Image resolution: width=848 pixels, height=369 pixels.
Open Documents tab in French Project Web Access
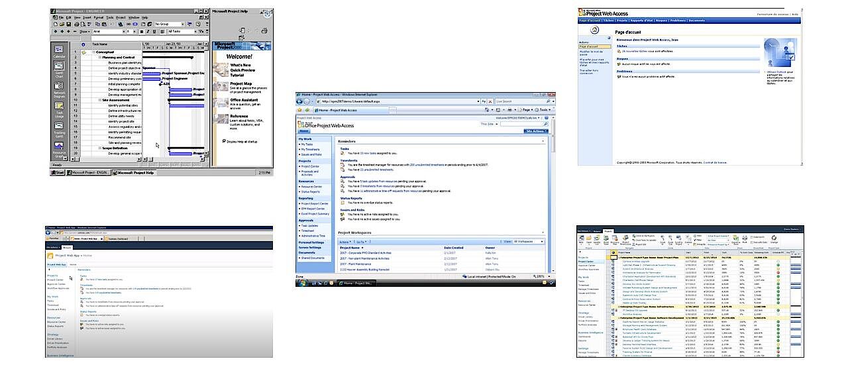(x=696, y=21)
